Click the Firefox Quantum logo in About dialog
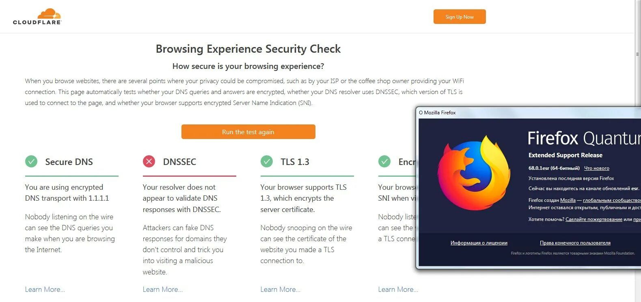The width and height of the screenshot is (641, 302). [x=474, y=173]
